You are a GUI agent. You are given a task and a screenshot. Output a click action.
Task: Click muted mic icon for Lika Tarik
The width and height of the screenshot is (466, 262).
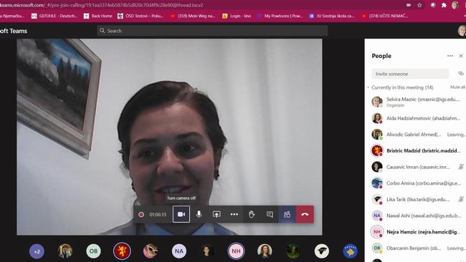[461, 200]
